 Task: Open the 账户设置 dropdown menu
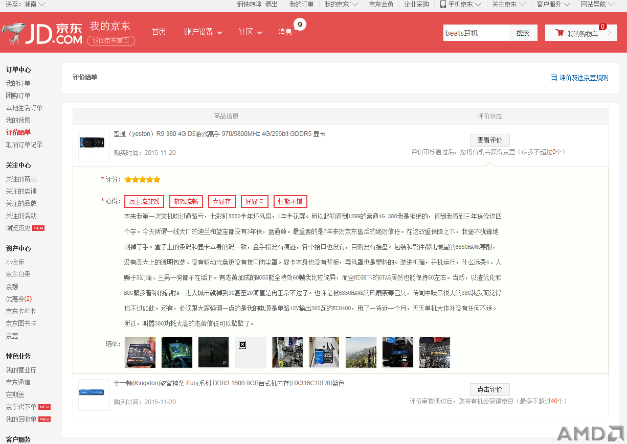coord(203,32)
